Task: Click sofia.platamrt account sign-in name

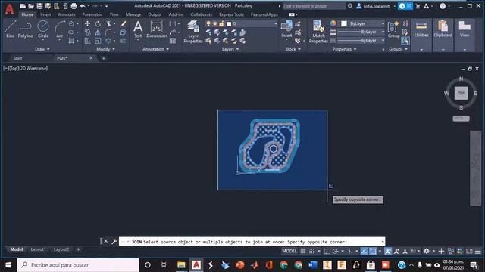Action: [376, 6]
